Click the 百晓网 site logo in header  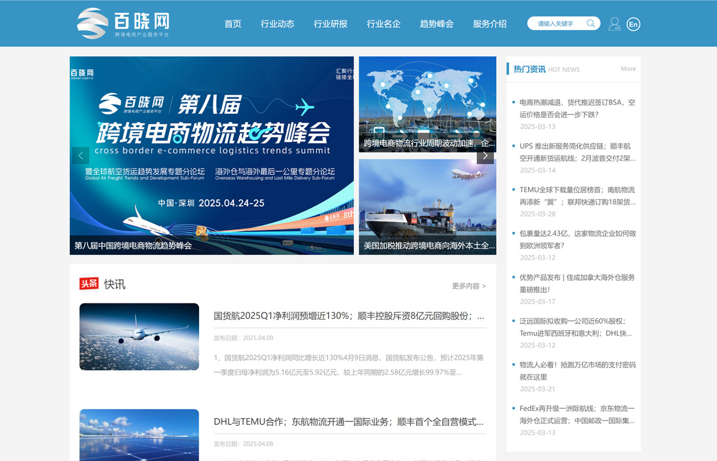124,23
